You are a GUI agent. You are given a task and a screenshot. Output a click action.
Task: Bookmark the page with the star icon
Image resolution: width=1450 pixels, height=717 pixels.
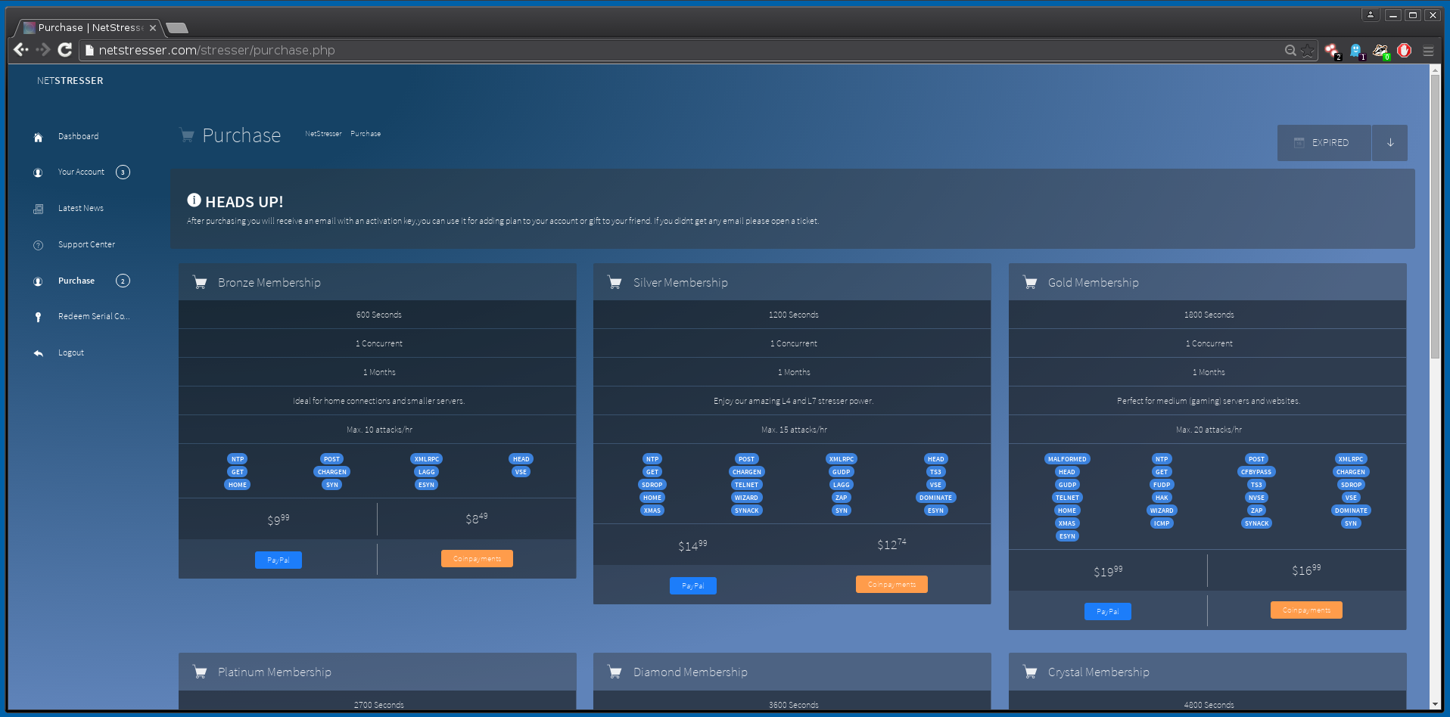(1307, 51)
